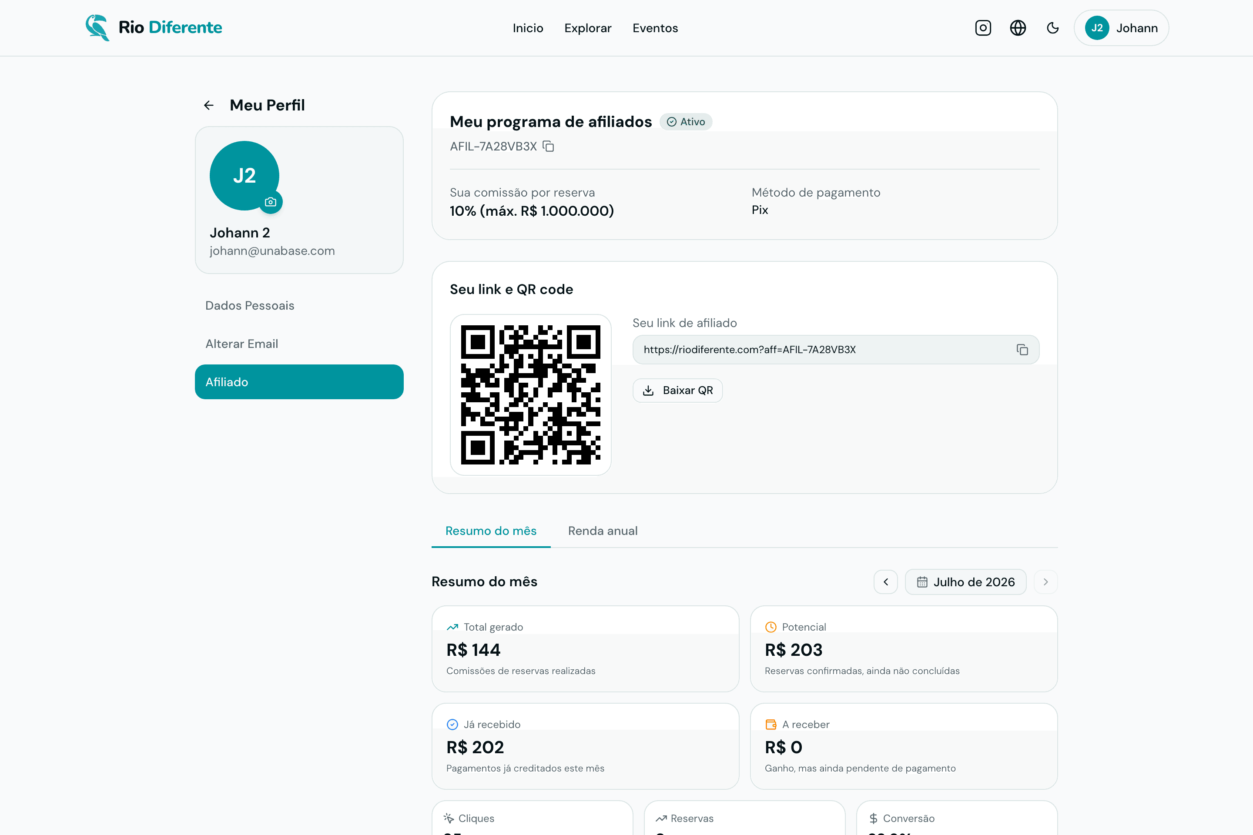Open the Dados Pessoais section
1253x835 pixels.
[299, 305]
